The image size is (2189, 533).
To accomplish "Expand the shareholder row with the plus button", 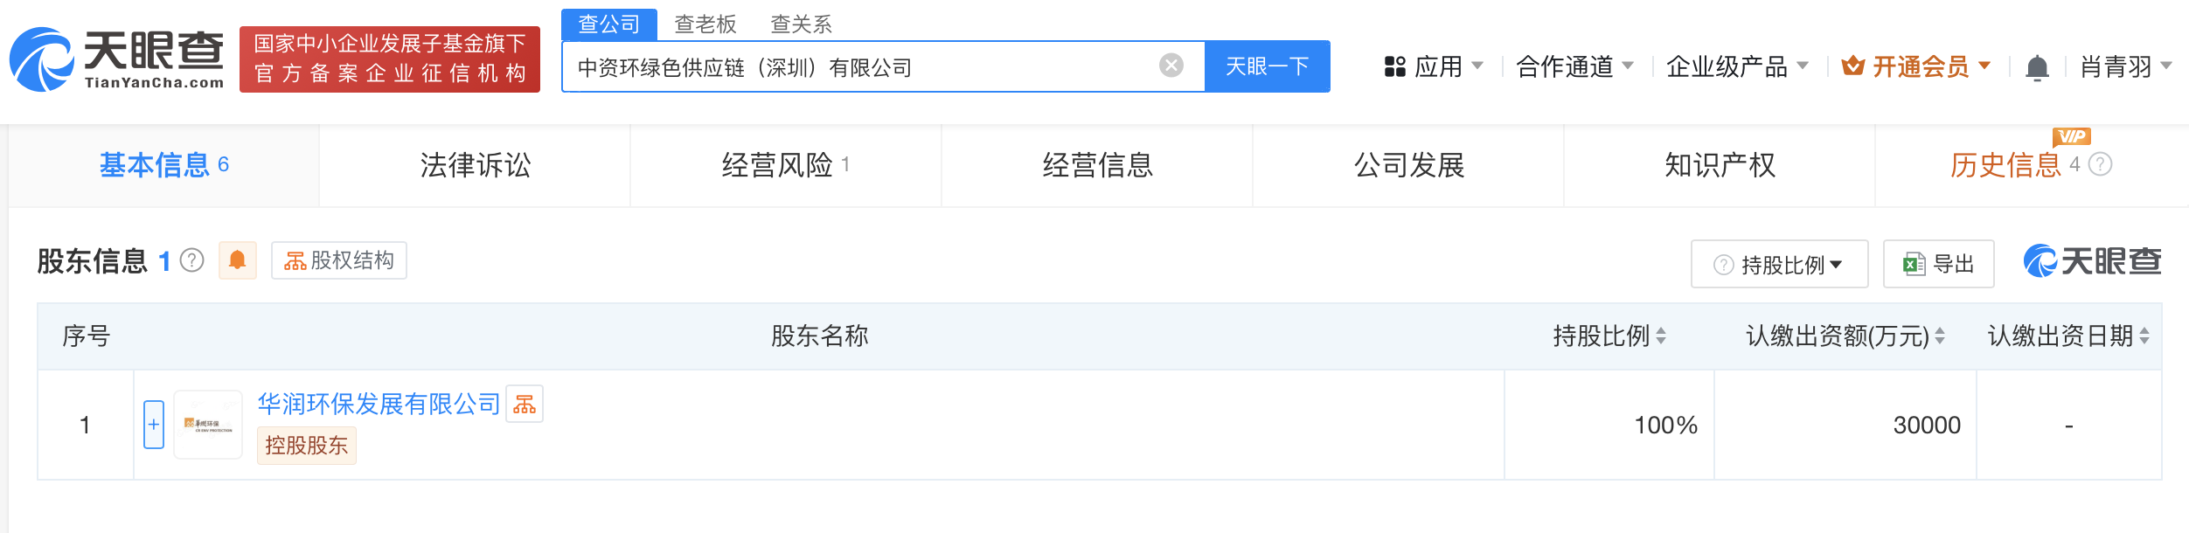I will 154,425.
